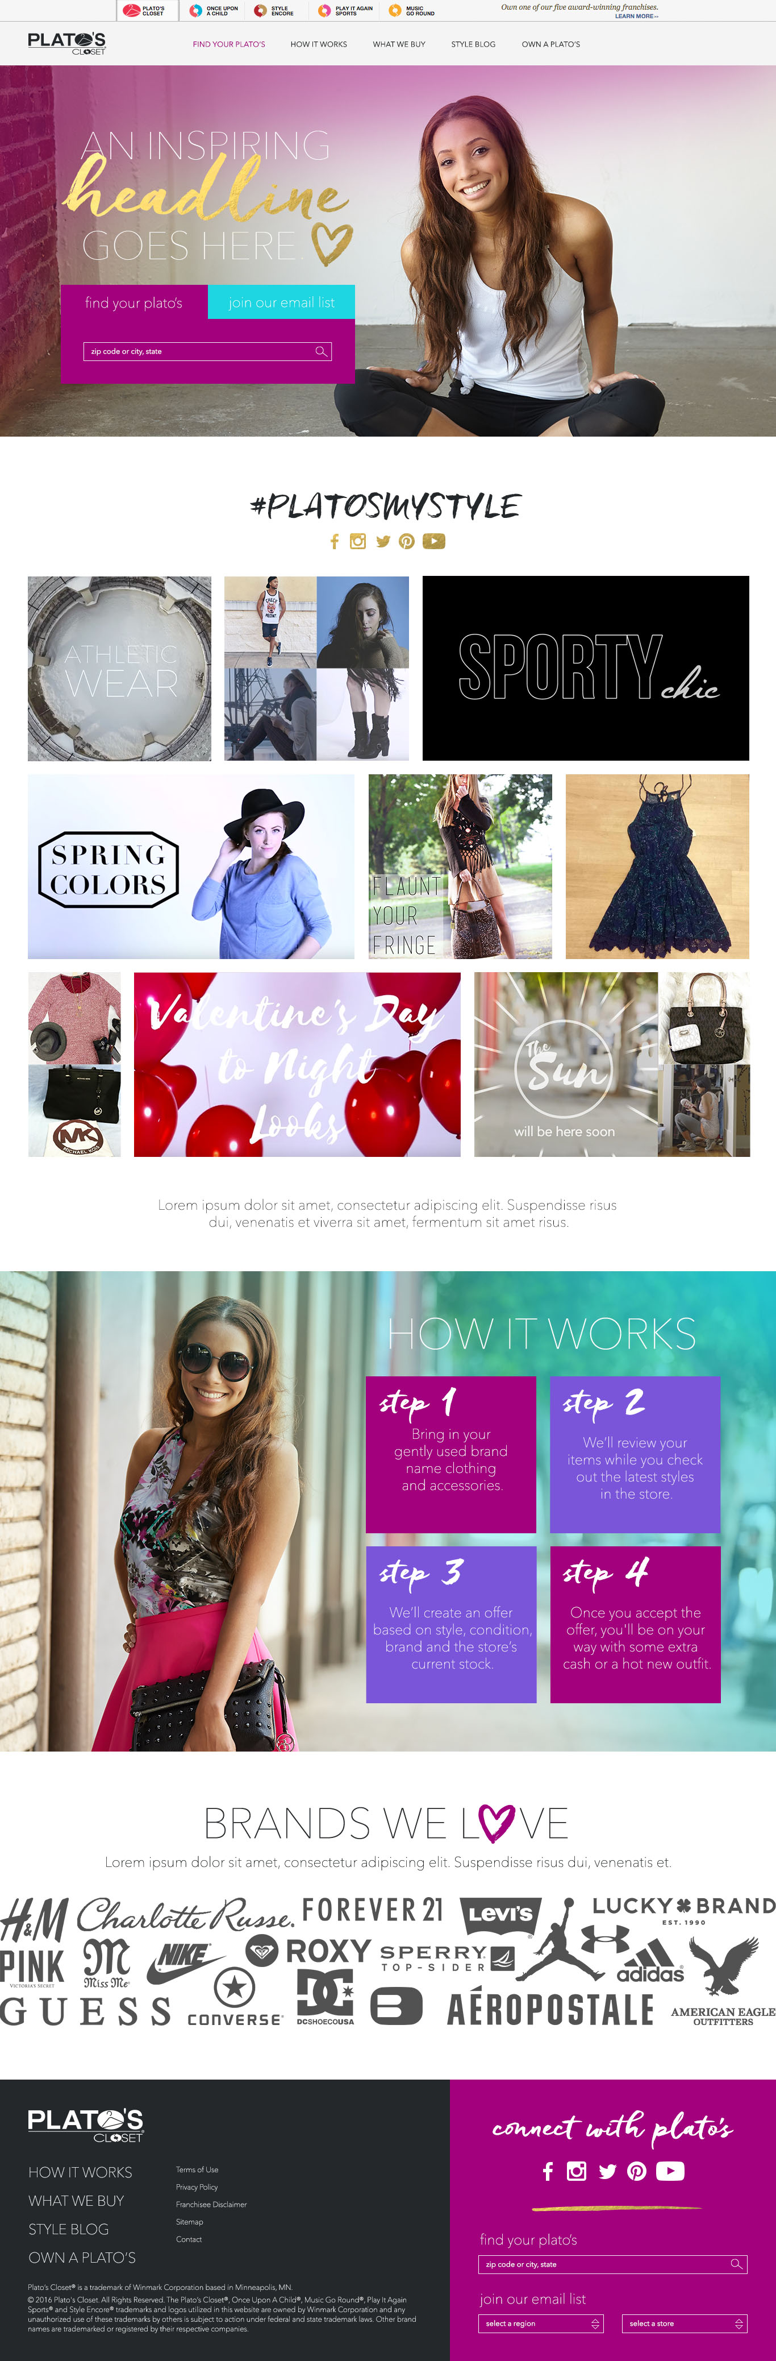The width and height of the screenshot is (776, 2361).
Task: Open HOW IT WORKS in top navigation
Action: tap(319, 44)
